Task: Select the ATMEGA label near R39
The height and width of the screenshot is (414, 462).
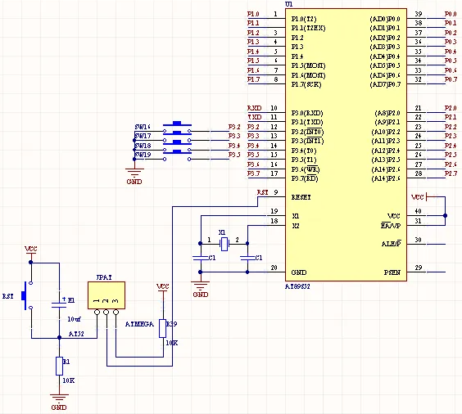Action: click(x=139, y=324)
